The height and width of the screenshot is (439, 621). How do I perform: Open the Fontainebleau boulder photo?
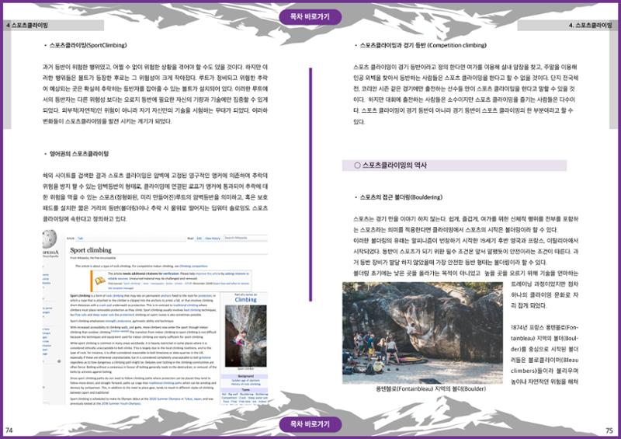click(x=422, y=333)
